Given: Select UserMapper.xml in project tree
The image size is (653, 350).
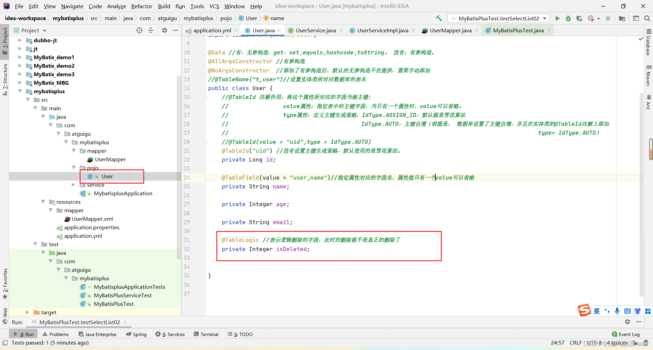Looking at the screenshot, I should (x=92, y=219).
